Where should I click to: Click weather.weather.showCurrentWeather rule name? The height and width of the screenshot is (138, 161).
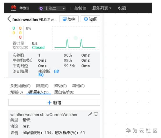[x=44, y=115]
